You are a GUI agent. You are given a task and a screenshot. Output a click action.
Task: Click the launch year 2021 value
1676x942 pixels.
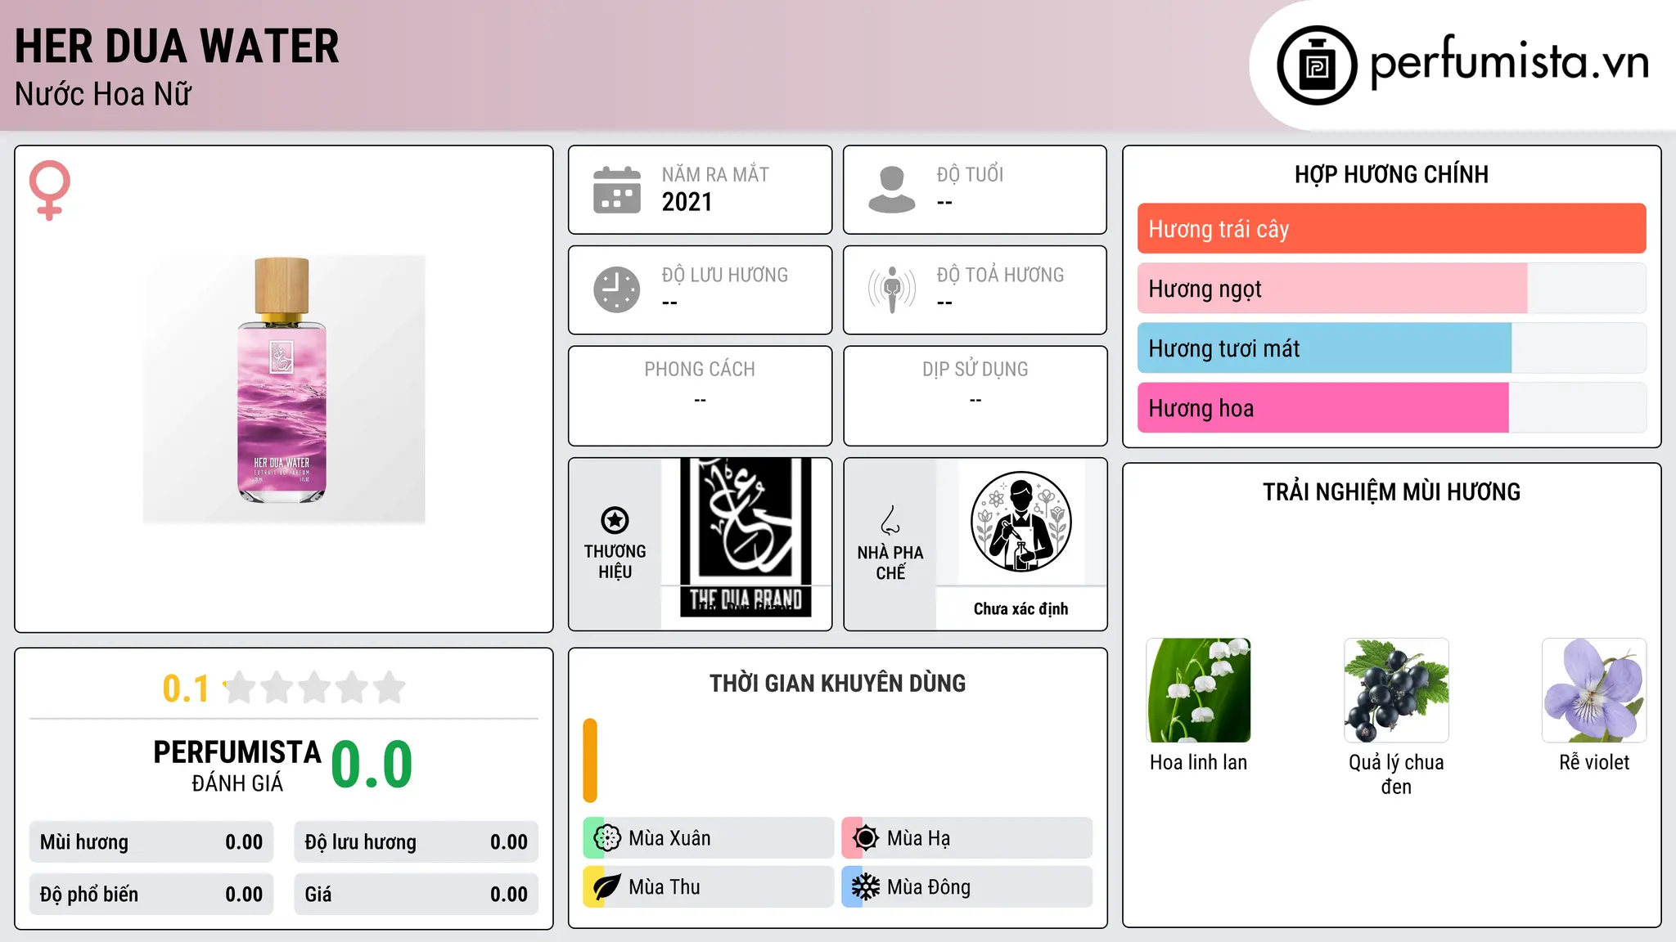click(x=687, y=202)
